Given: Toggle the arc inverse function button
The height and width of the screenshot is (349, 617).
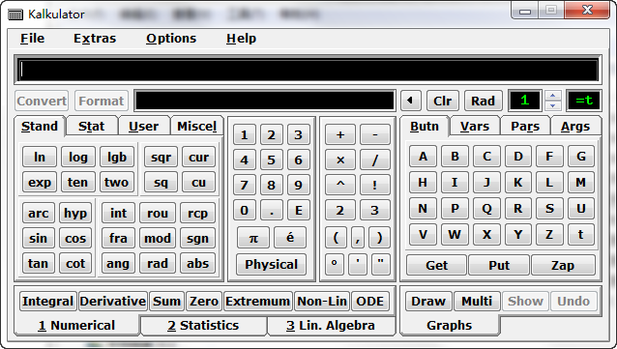Looking at the screenshot, I should point(38,213).
